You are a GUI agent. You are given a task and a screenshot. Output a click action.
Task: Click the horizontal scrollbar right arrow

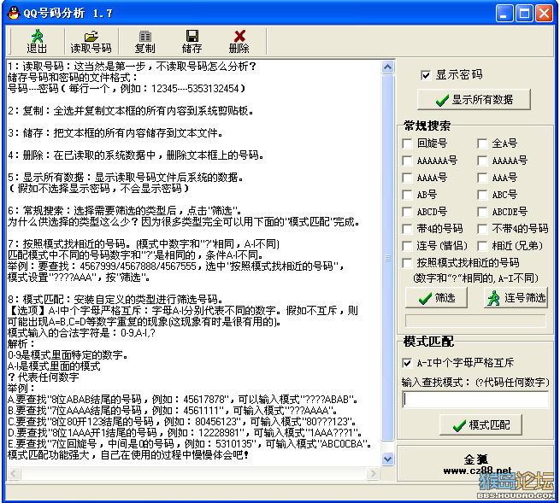pyautogui.click(x=373, y=473)
